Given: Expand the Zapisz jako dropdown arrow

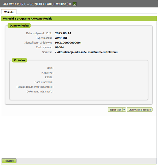Looking at the screenshot, I should 124,110.
